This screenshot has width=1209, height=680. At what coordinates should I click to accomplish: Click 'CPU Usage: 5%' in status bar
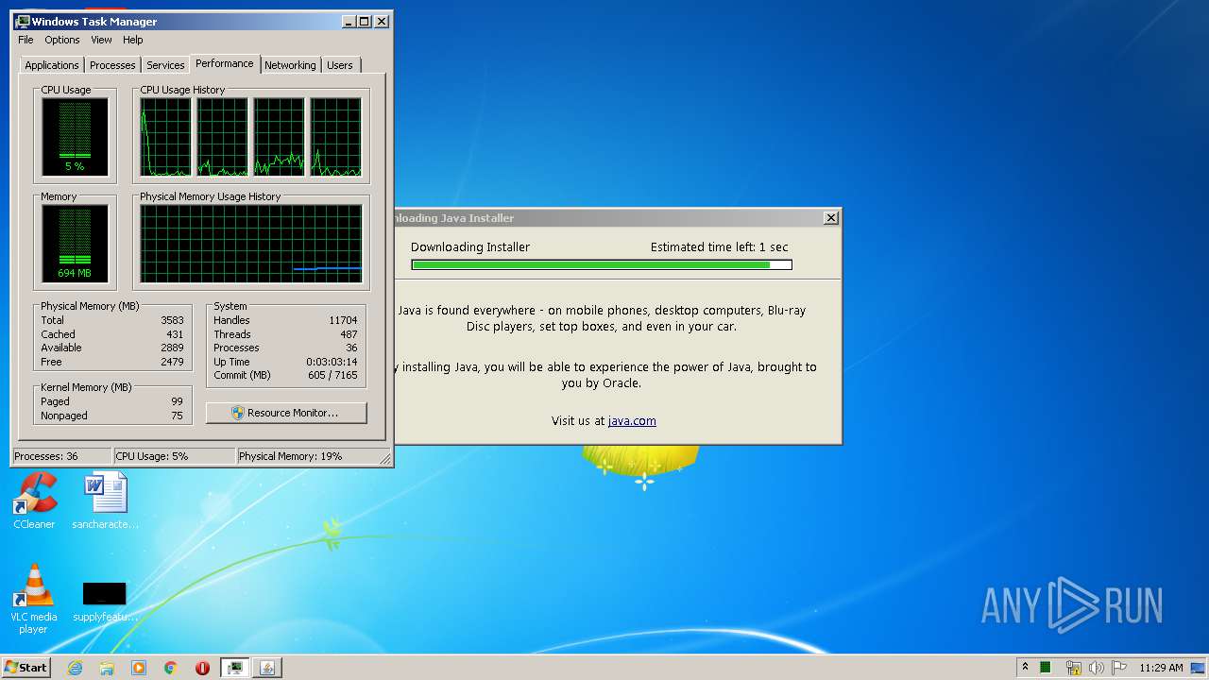(x=174, y=456)
